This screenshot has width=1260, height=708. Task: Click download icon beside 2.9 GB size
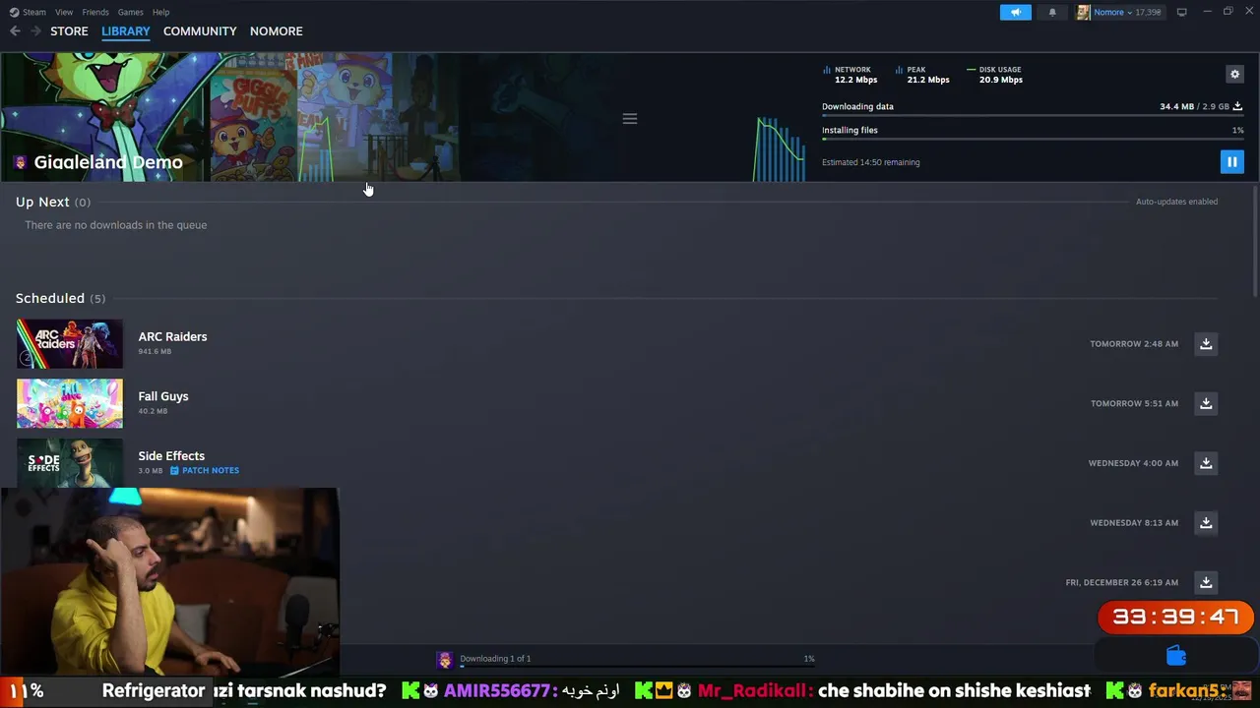1237,106
